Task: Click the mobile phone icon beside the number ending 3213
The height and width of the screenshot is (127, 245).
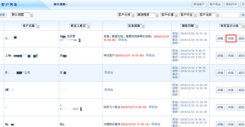Action: click(81, 109)
